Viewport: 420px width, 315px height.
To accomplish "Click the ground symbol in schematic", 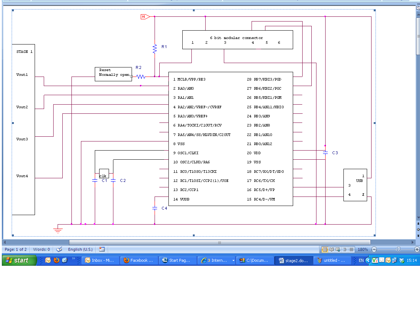I will (x=58, y=230).
